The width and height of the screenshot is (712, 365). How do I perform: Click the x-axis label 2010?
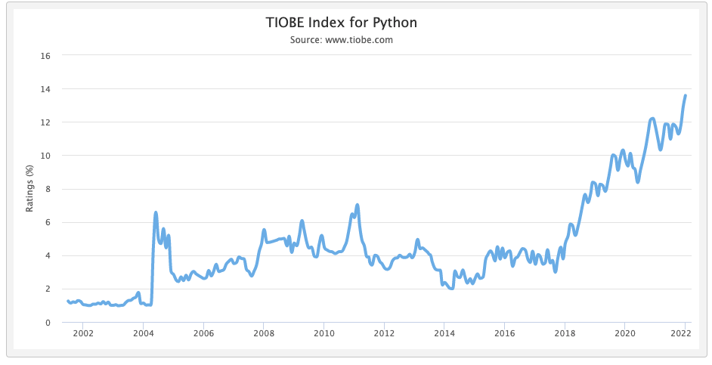pos(323,333)
